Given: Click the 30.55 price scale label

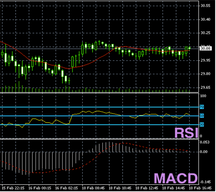Looking at the screenshot, I should [206, 6].
